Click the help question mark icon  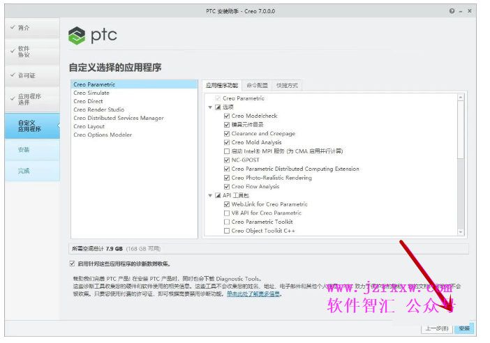pos(452,11)
